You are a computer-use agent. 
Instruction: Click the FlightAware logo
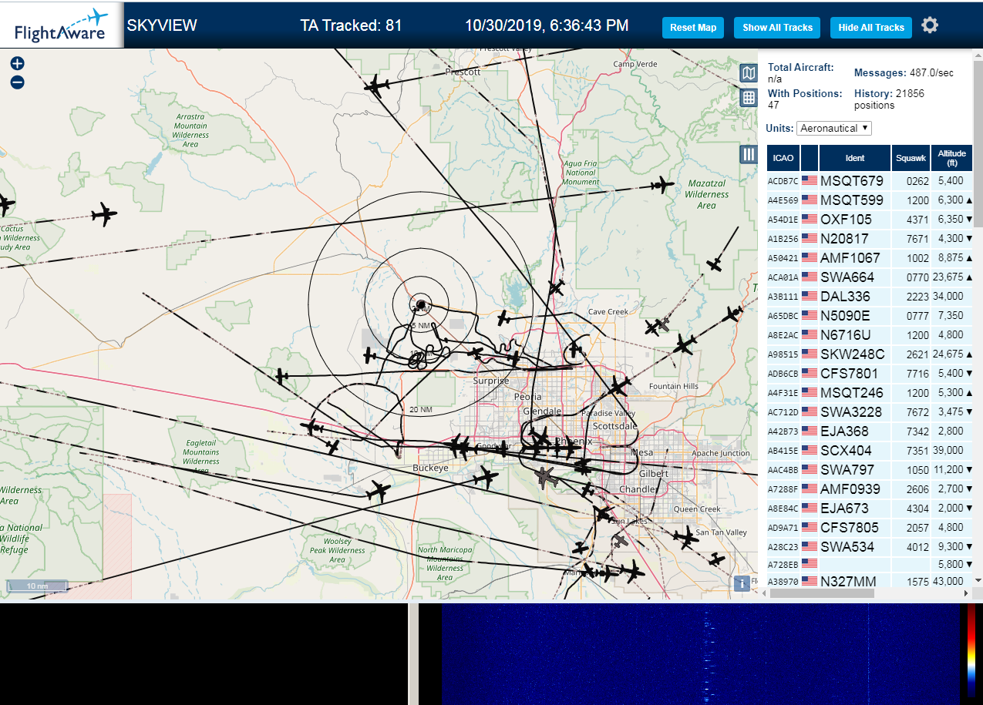[x=62, y=25]
